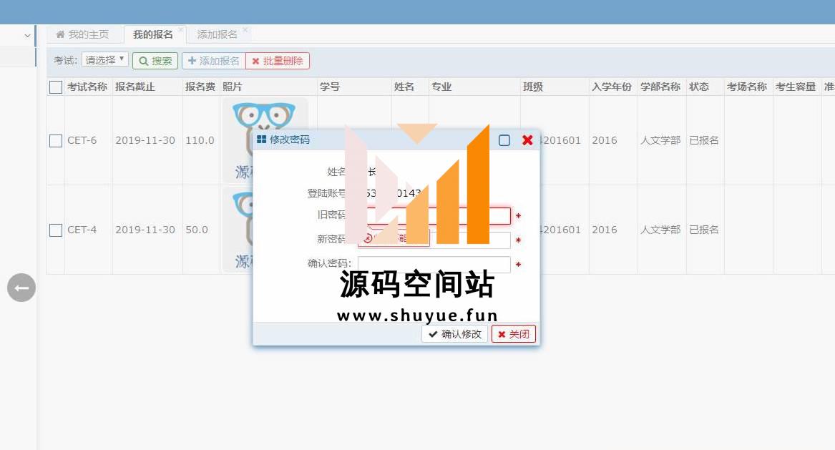
Task: Close the 我的报名 tab with its x
Action: [181, 30]
